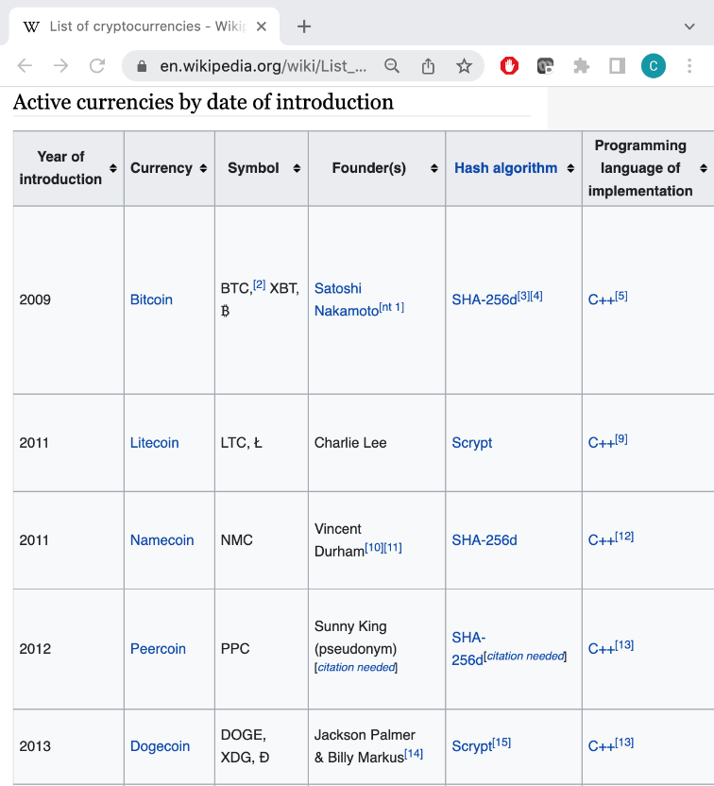Open citation [3] in Bitcoin hash cell
Screen dimensions: 714x786
point(523,296)
